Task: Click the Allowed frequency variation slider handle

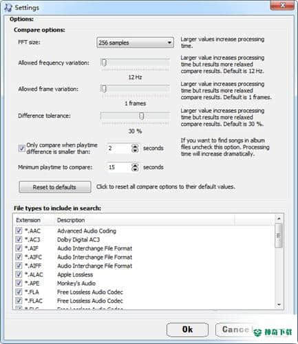Action: click(x=104, y=63)
